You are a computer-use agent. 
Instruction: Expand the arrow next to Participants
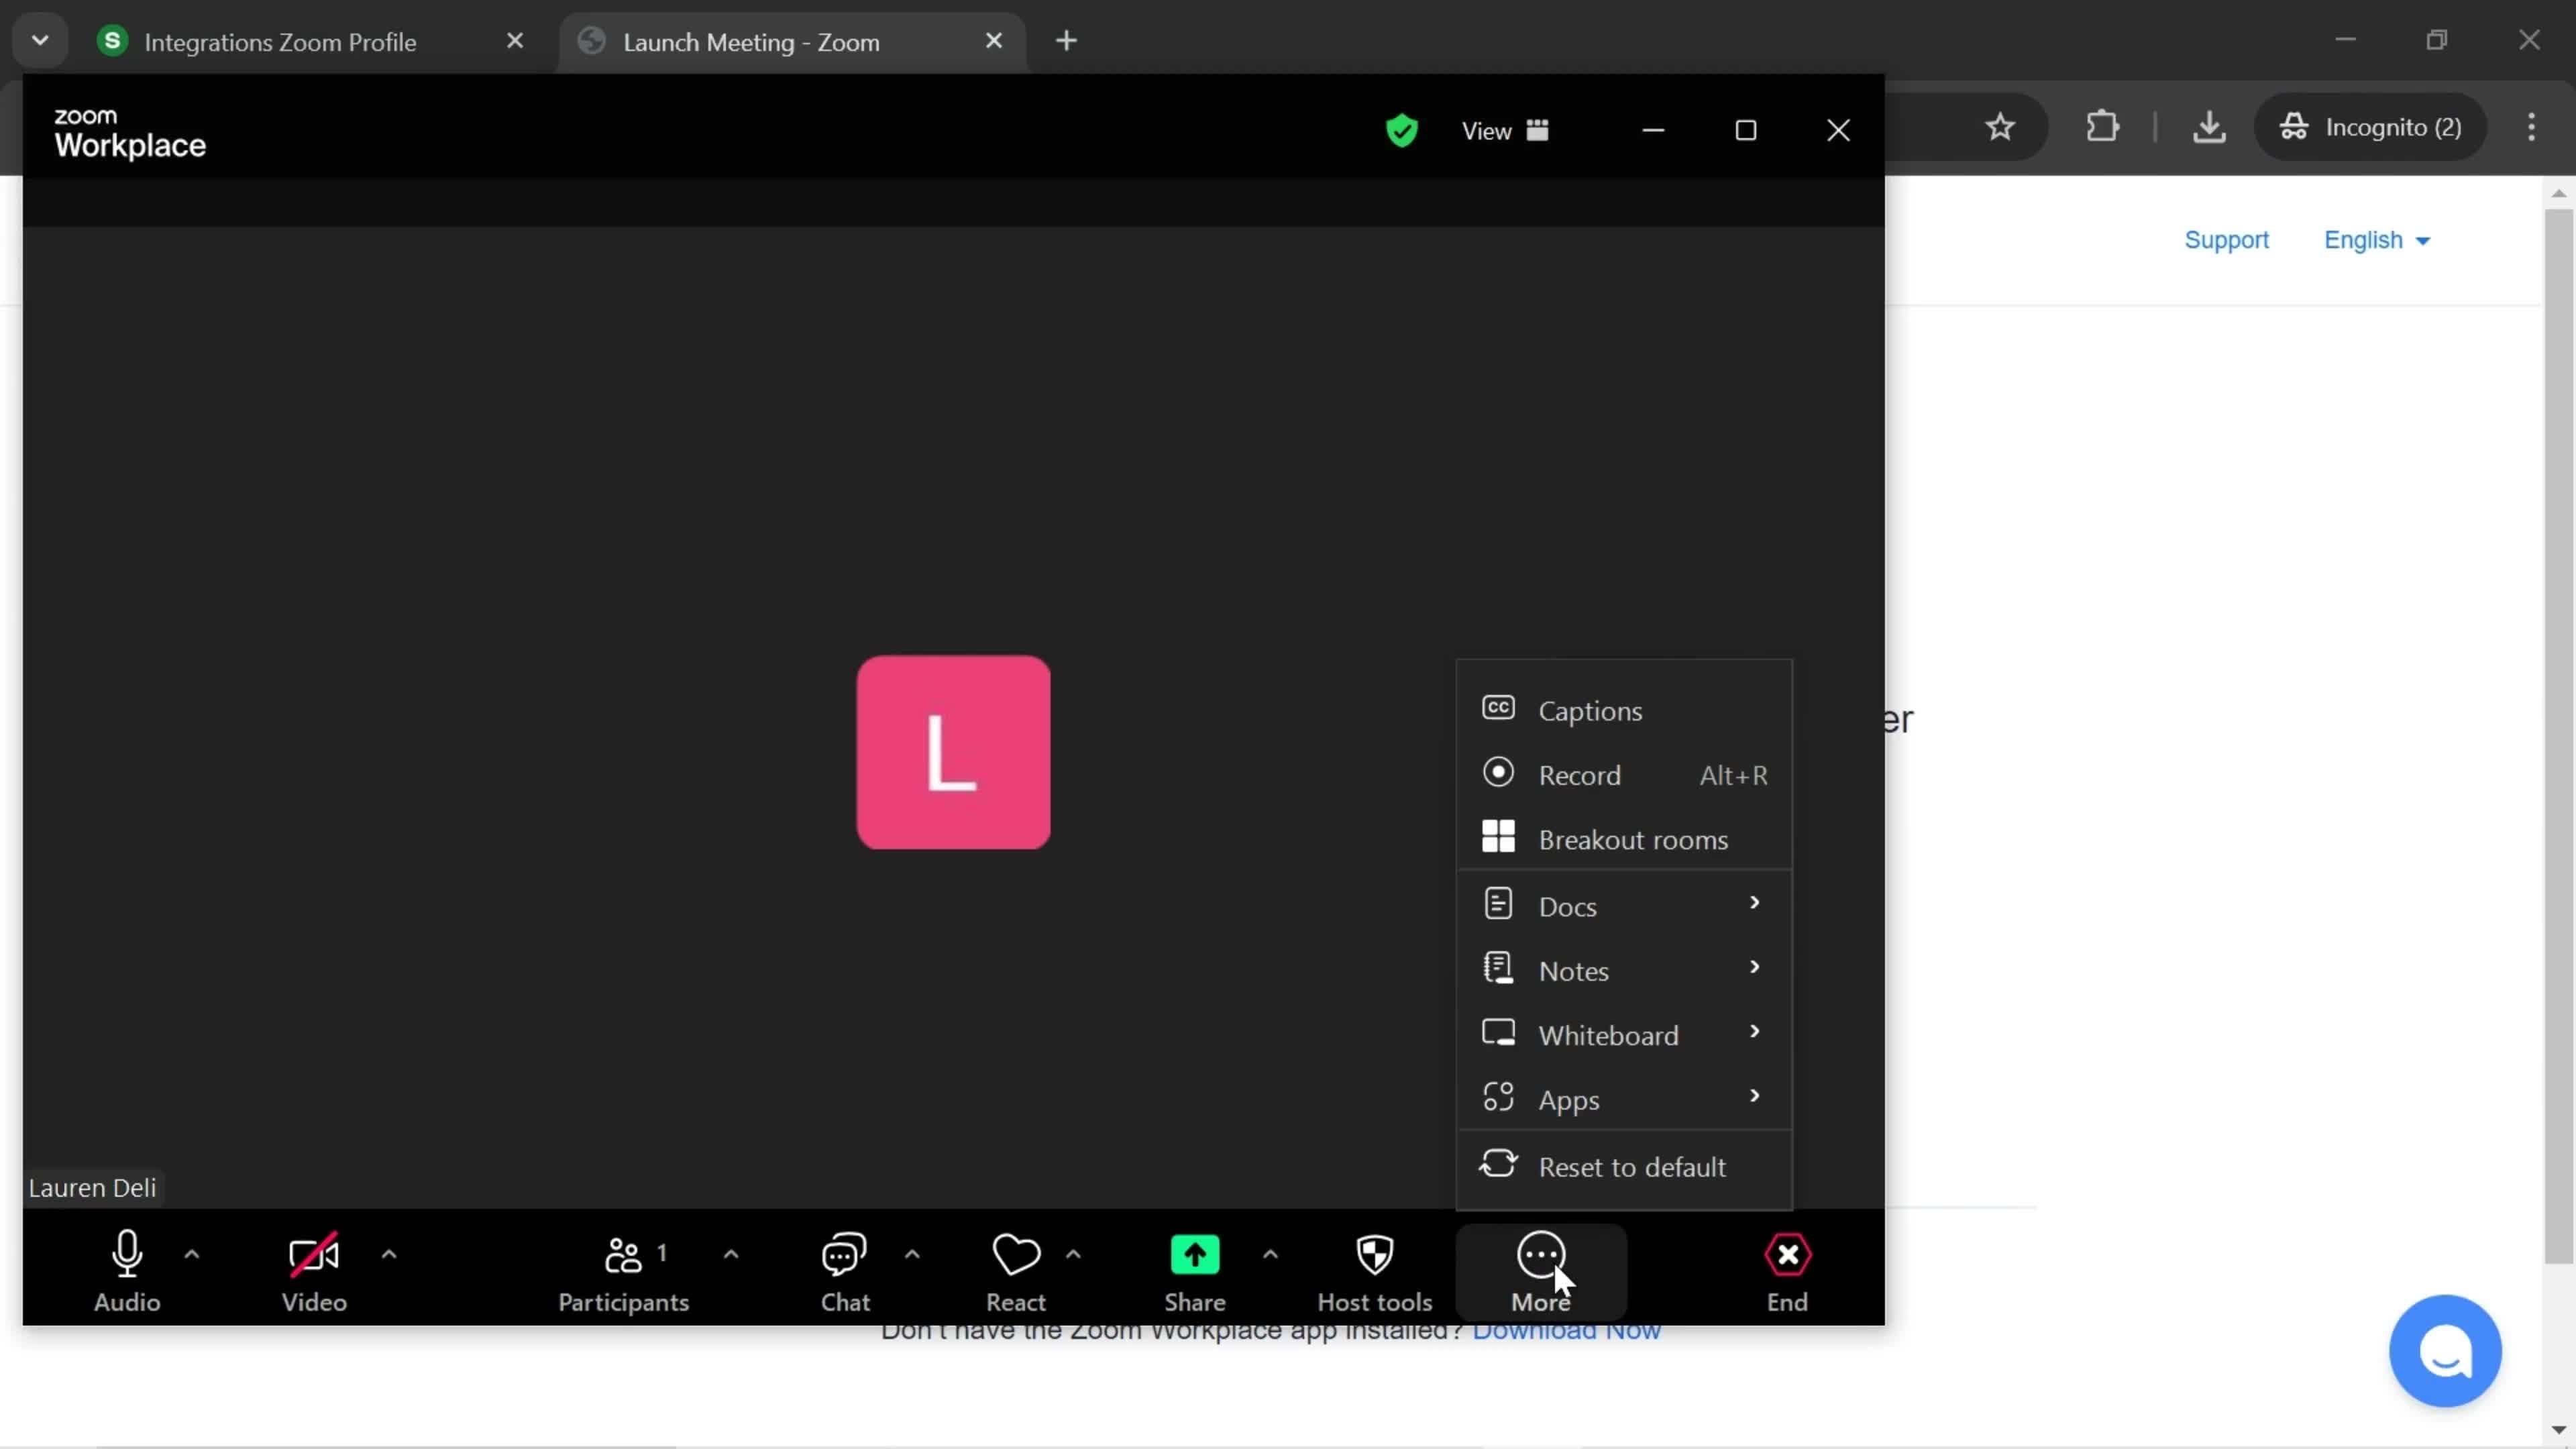pos(731,1254)
